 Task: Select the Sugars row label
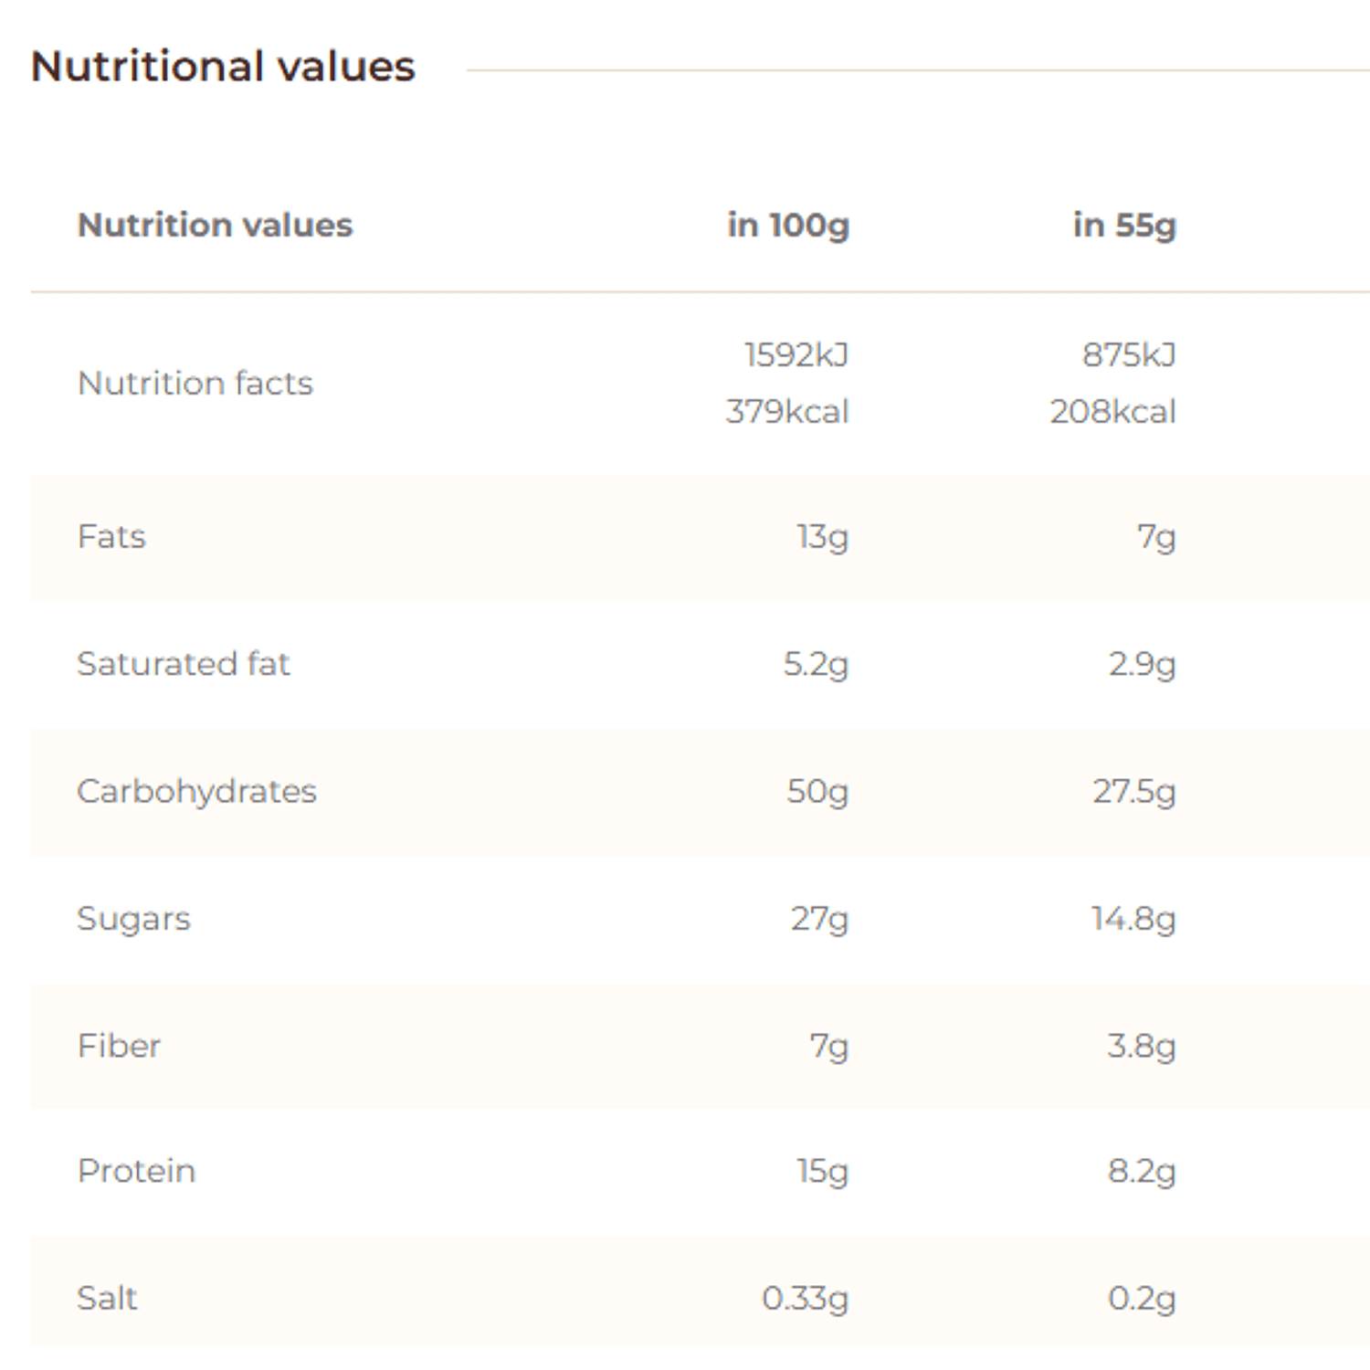click(x=134, y=919)
